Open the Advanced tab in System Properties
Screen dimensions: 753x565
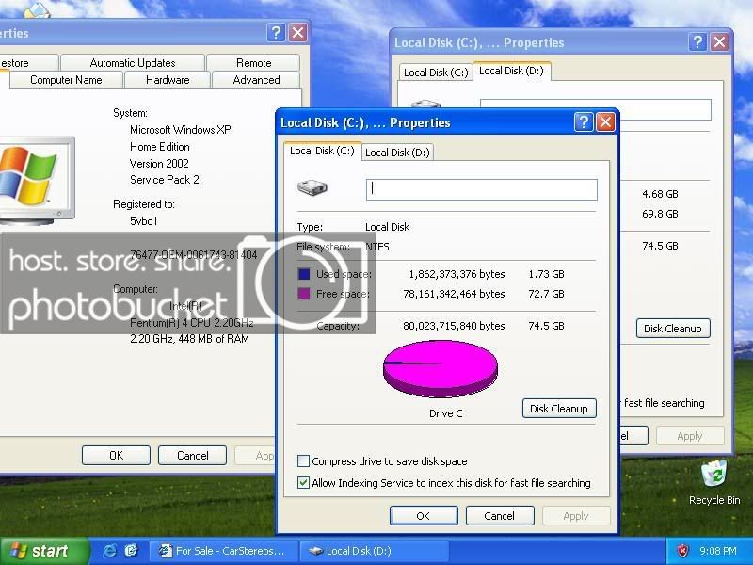256,80
